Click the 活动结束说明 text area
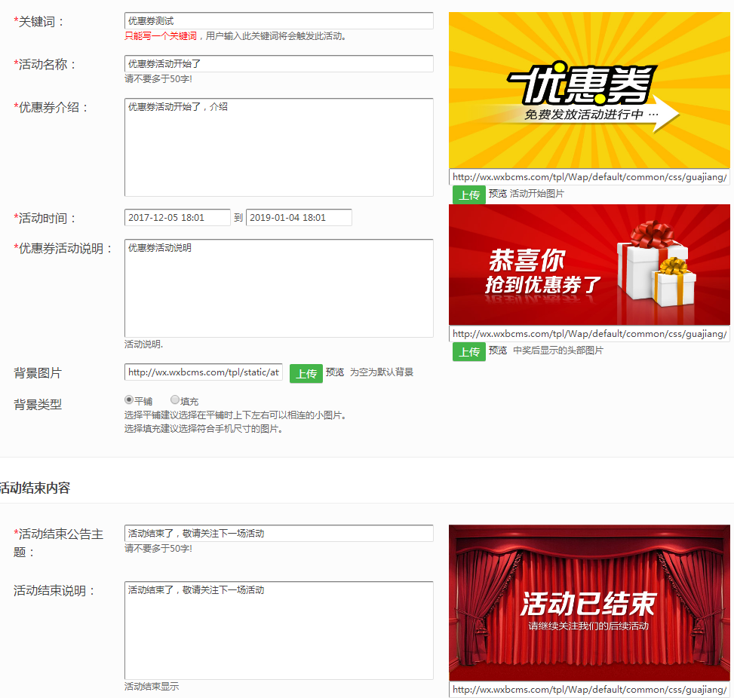Viewport: 734px width, 698px height. pos(278,631)
